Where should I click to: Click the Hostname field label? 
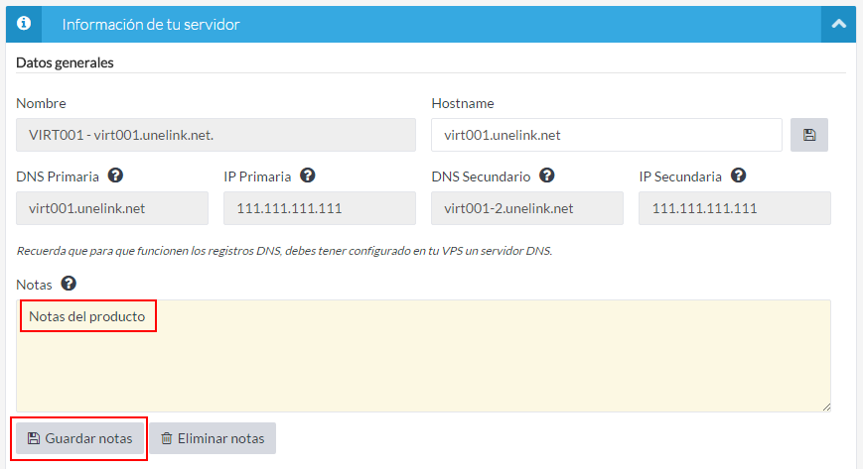coord(463,103)
